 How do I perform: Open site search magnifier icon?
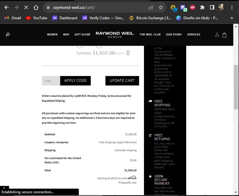tap(7, 35)
